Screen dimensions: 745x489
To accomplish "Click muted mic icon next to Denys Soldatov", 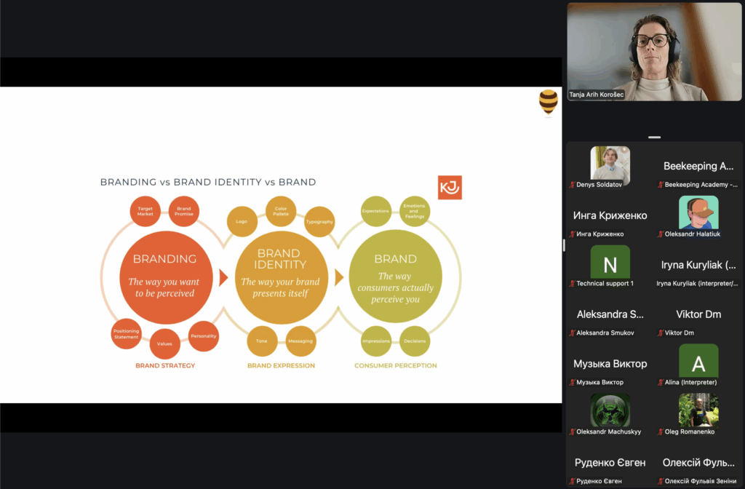I will [573, 185].
